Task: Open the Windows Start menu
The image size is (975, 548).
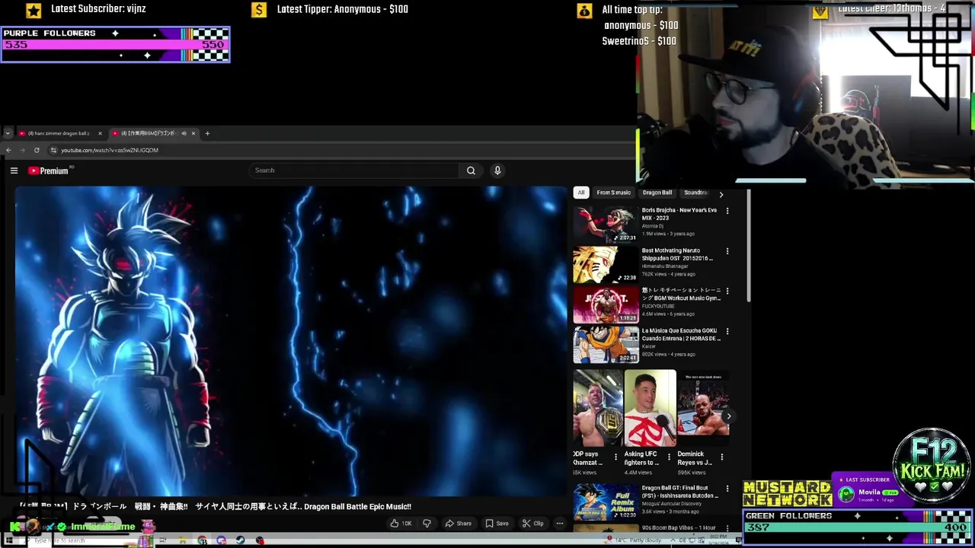Action: (x=8, y=540)
